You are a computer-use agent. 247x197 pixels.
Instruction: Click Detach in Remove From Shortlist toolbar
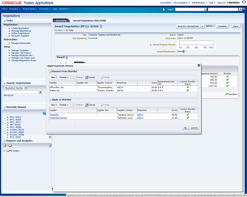click(90, 77)
